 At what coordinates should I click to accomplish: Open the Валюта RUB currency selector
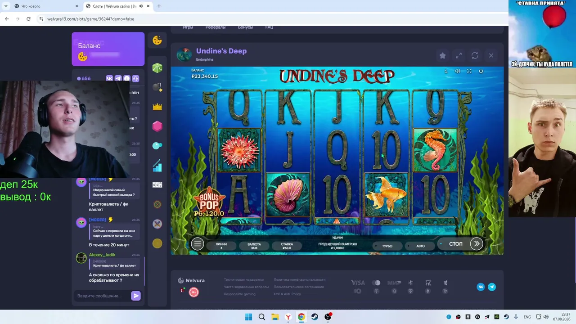tap(254, 246)
